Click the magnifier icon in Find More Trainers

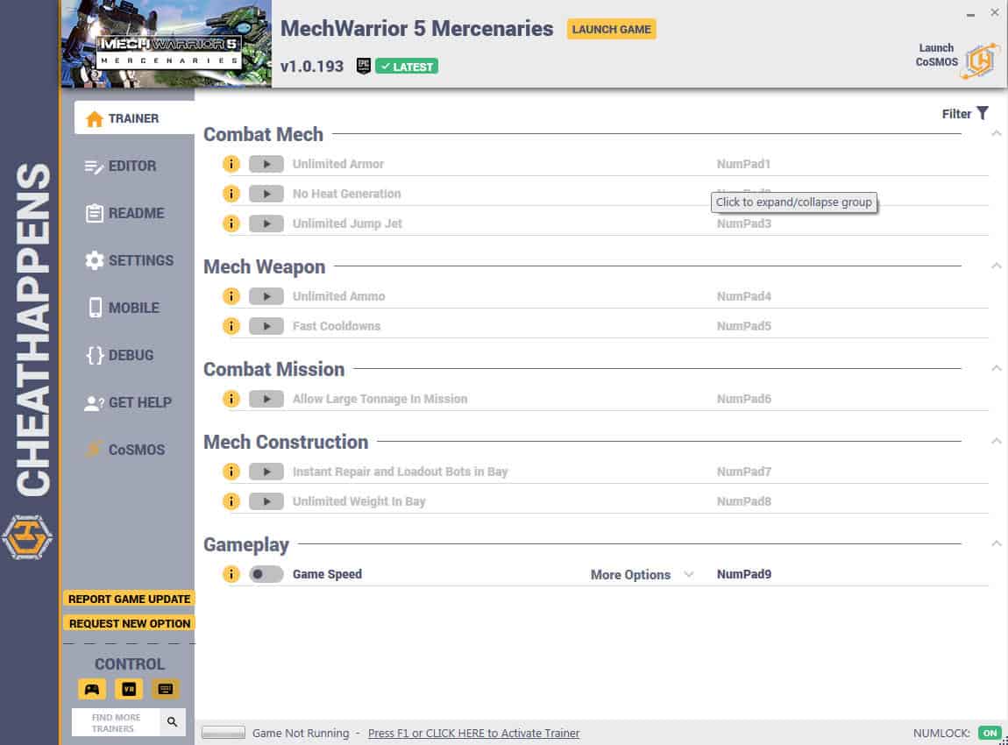coord(173,722)
